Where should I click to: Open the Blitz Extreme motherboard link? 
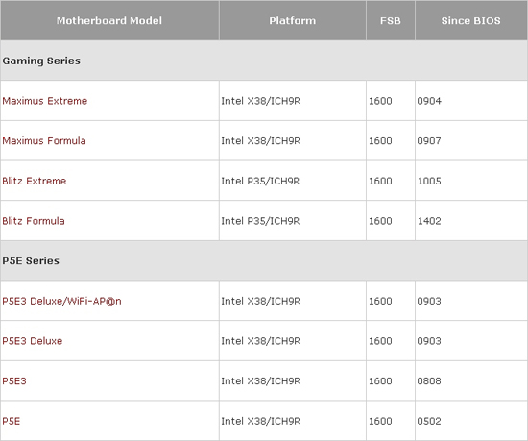pos(35,181)
